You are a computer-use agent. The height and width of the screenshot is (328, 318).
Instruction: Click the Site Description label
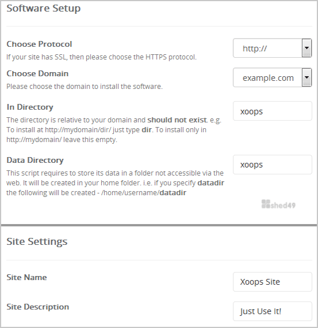pos(38,307)
